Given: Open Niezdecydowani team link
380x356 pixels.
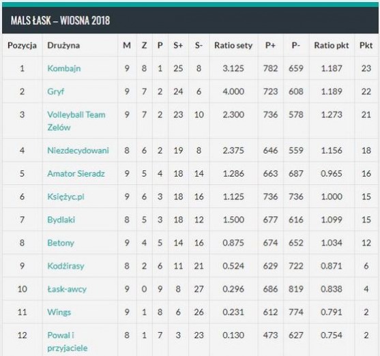Looking at the screenshot, I should [78, 151].
